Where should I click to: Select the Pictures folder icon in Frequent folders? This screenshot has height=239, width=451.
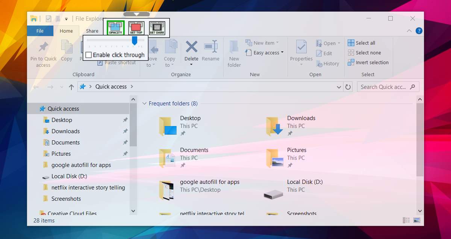(x=274, y=158)
